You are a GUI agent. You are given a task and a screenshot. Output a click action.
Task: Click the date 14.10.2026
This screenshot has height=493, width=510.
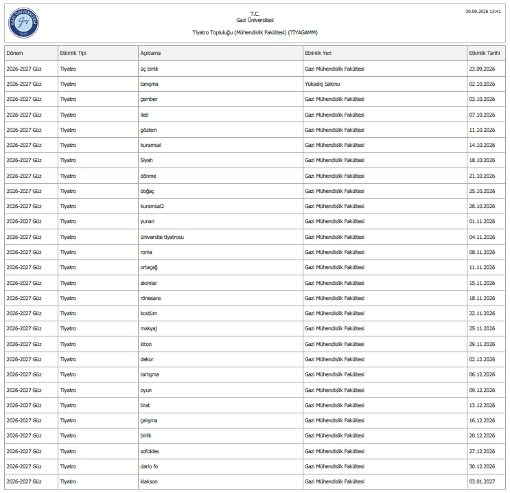[482, 145]
